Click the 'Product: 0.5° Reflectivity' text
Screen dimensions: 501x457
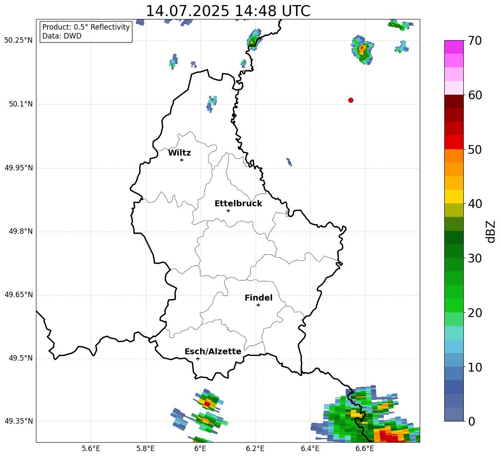(86, 27)
